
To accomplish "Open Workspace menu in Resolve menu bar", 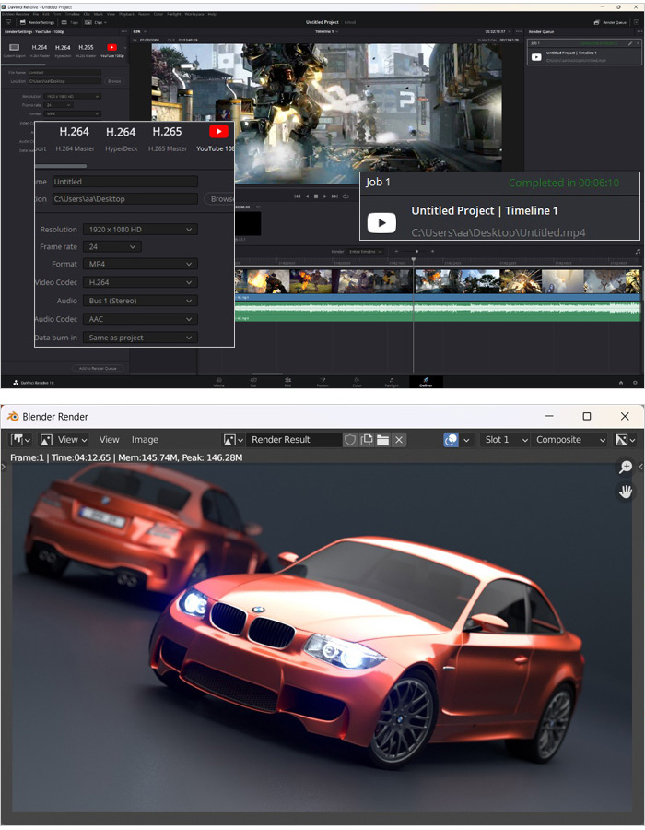I will [194, 14].
